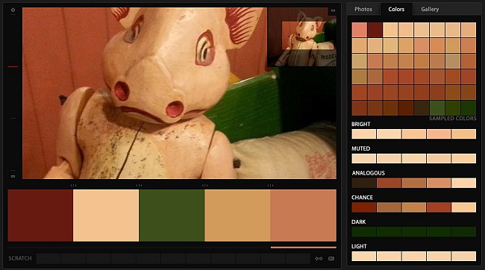Pick first swatch in the BRIGHT row

pyautogui.click(x=364, y=134)
